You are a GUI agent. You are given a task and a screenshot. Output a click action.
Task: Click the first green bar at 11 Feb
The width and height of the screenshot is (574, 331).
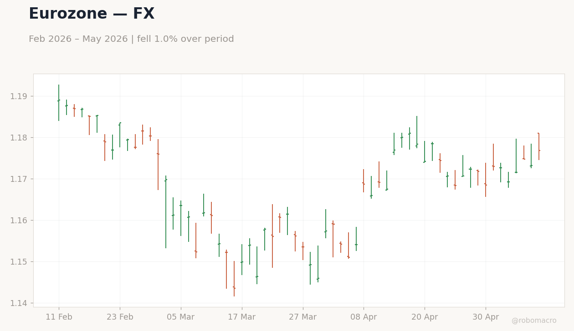click(59, 103)
